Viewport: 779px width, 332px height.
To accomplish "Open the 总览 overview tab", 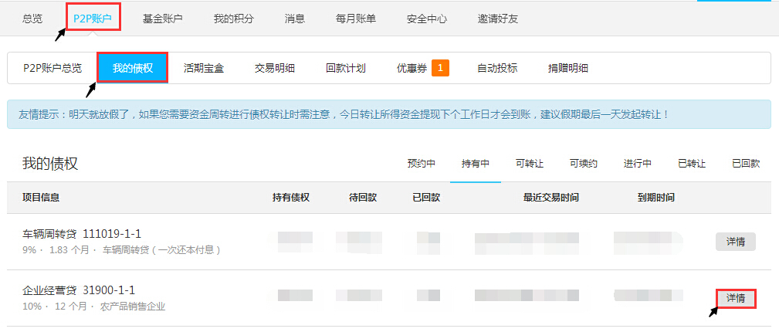I will click(32, 19).
